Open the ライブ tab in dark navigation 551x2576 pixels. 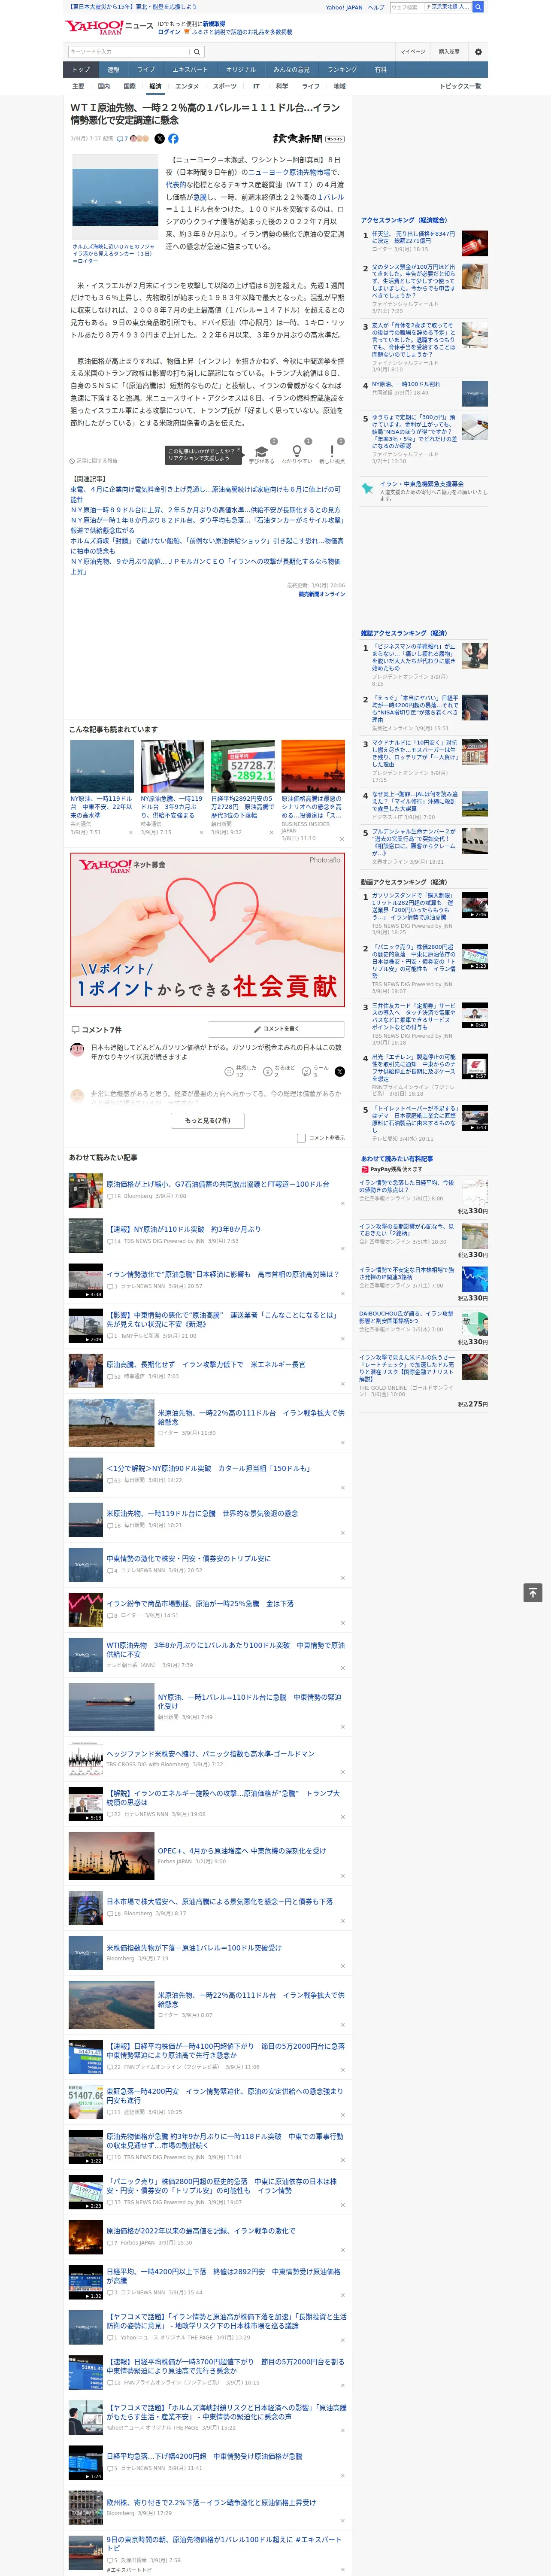click(146, 69)
